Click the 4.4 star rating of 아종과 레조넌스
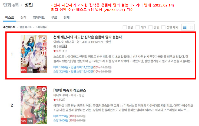The width and height of the screenshot is (199, 126). point(59,100)
